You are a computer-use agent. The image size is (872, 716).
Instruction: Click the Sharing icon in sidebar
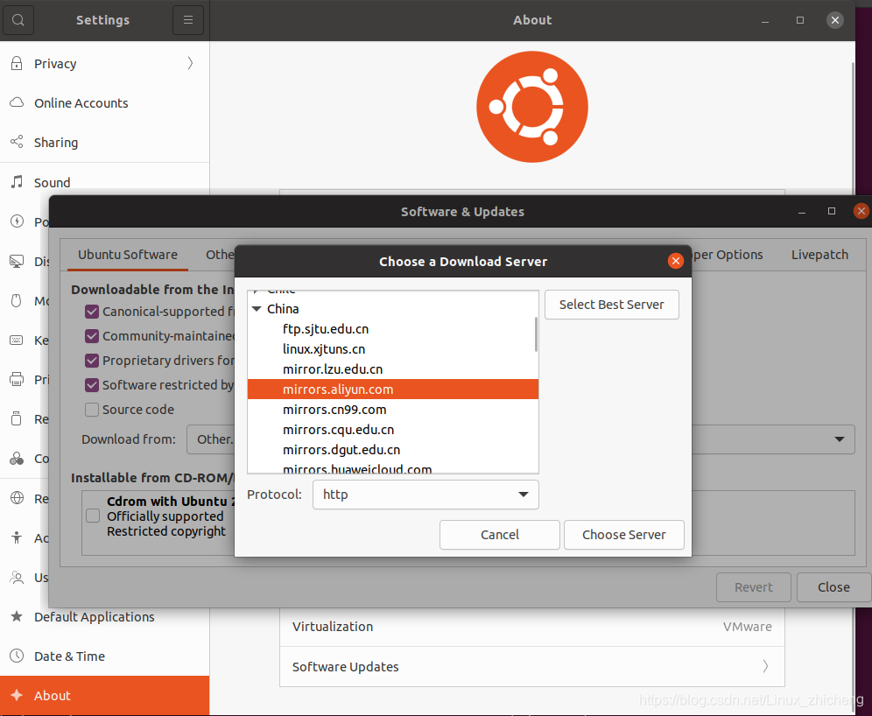(18, 142)
